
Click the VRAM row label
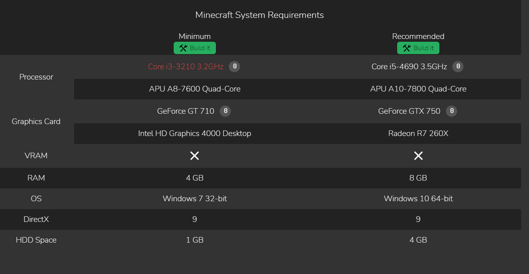tap(36, 155)
